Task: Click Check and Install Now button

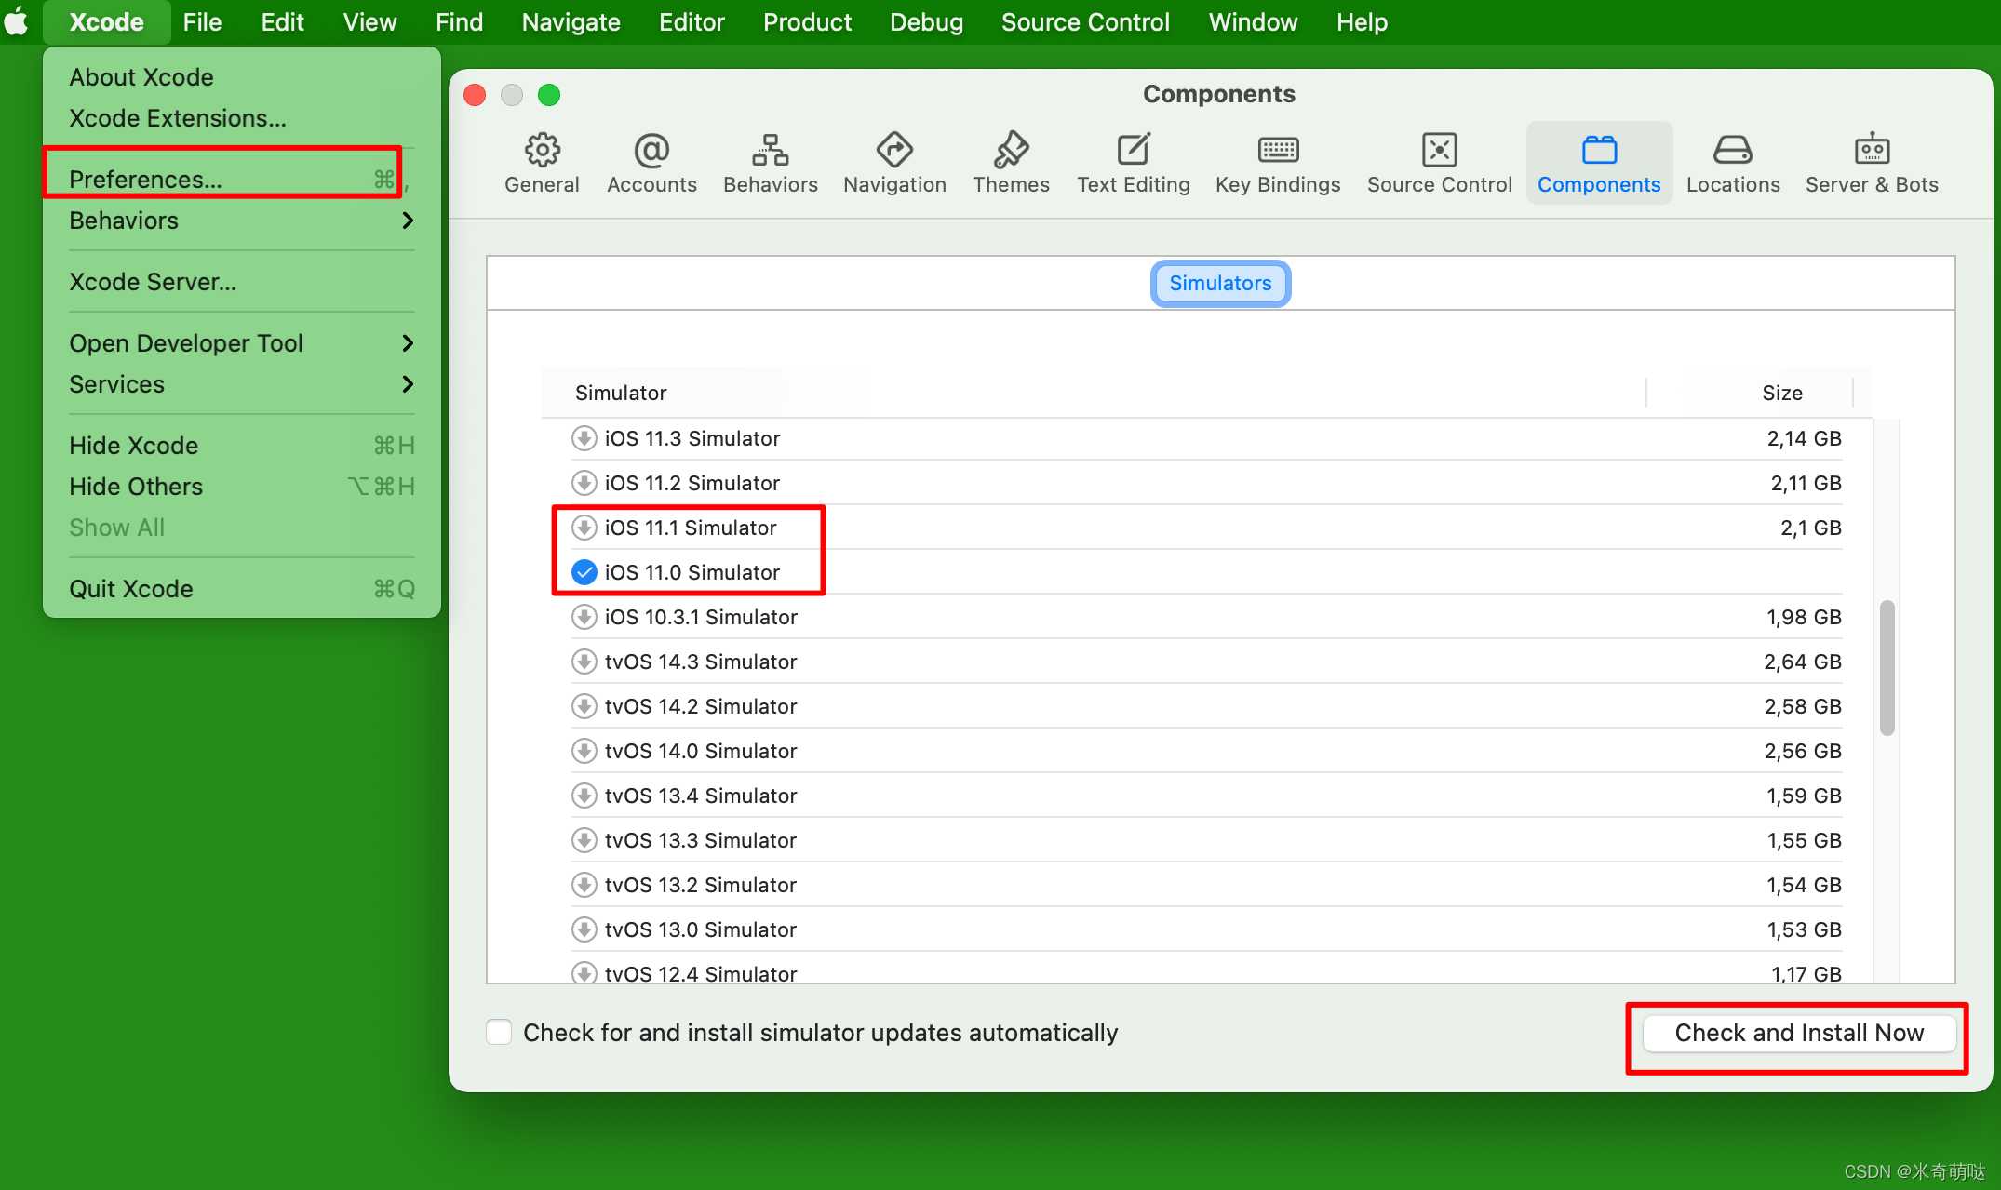Action: (x=1798, y=1031)
